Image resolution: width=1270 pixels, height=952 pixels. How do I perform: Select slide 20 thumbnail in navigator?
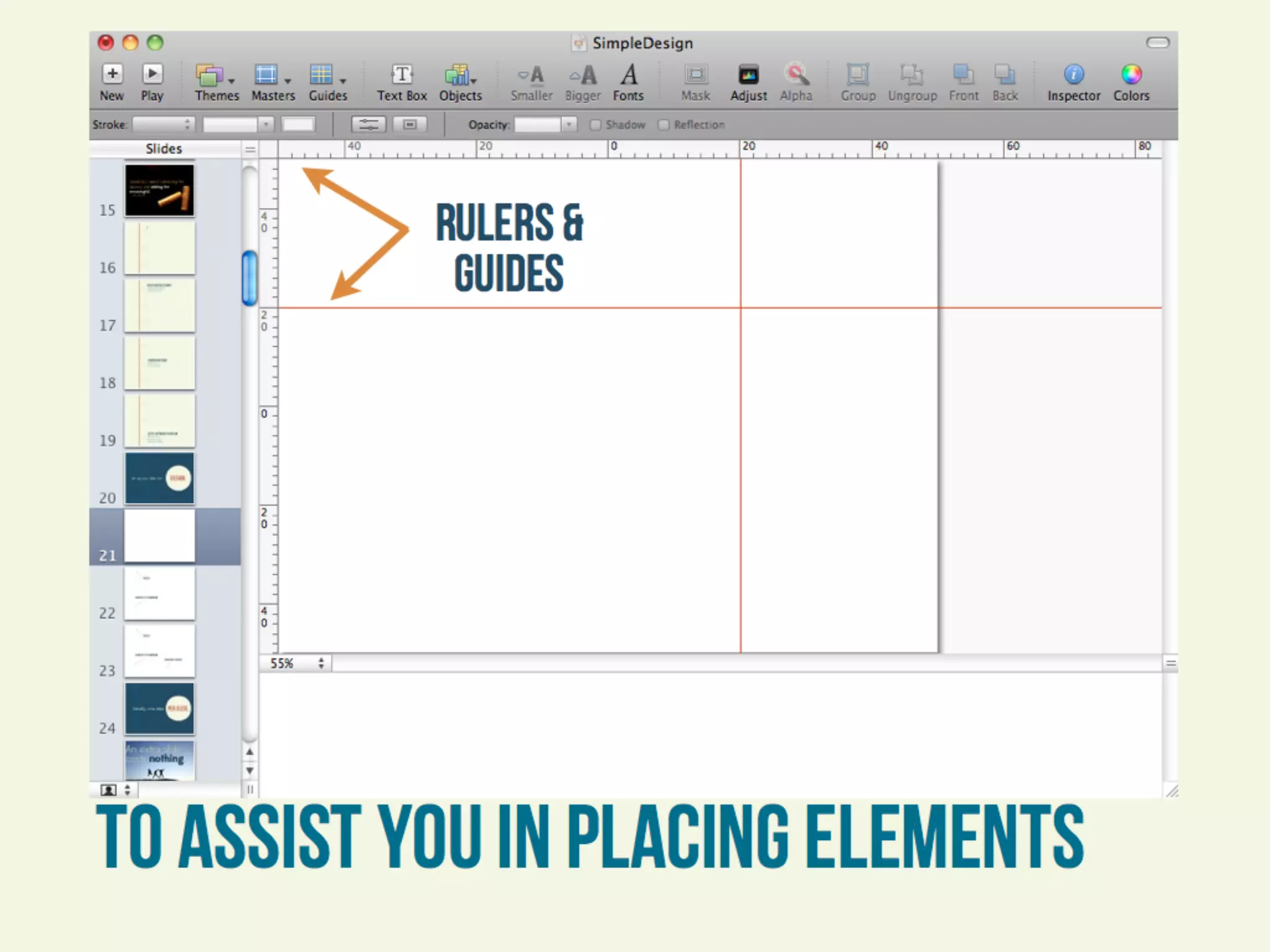(x=159, y=478)
